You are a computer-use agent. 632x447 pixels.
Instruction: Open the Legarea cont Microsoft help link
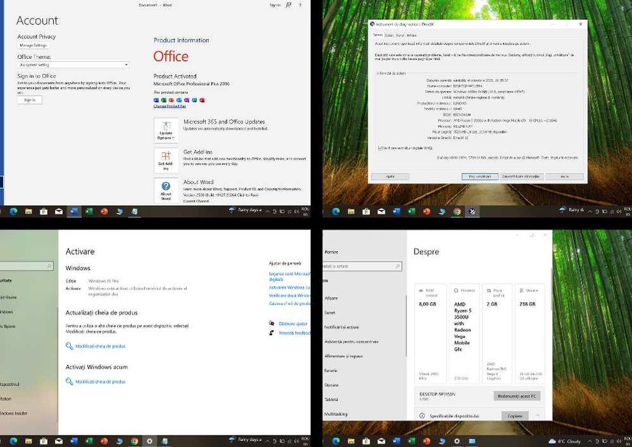[289, 277]
